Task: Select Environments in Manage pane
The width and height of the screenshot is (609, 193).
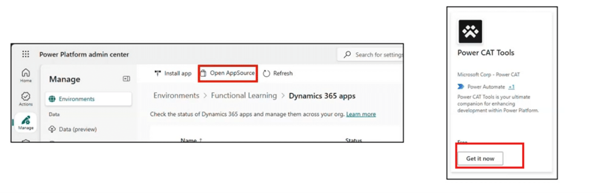Action: 88,99
